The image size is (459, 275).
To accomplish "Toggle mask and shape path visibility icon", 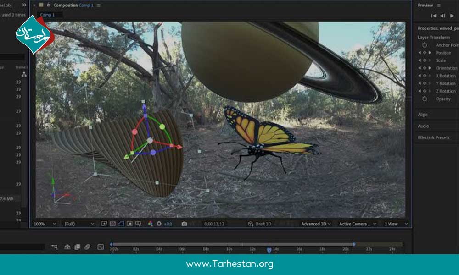I will point(121,224).
